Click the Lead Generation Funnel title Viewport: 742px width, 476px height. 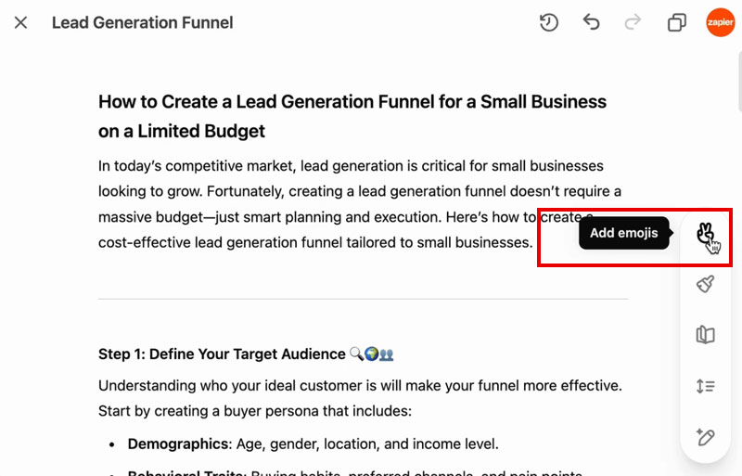click(142, 22)
